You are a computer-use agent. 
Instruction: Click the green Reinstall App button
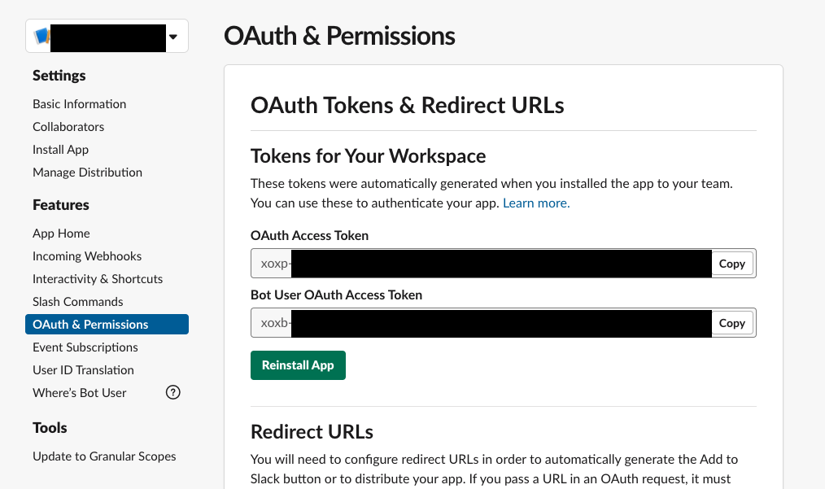point(298,365)
